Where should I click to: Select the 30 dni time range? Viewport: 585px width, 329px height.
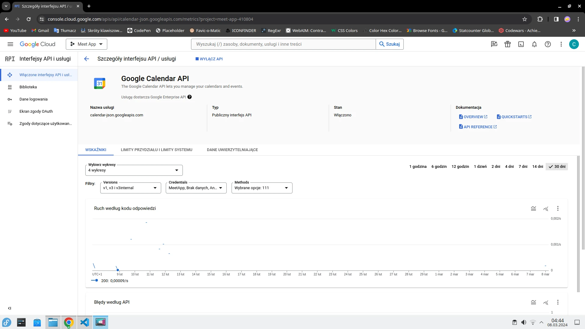click(557, 167)
